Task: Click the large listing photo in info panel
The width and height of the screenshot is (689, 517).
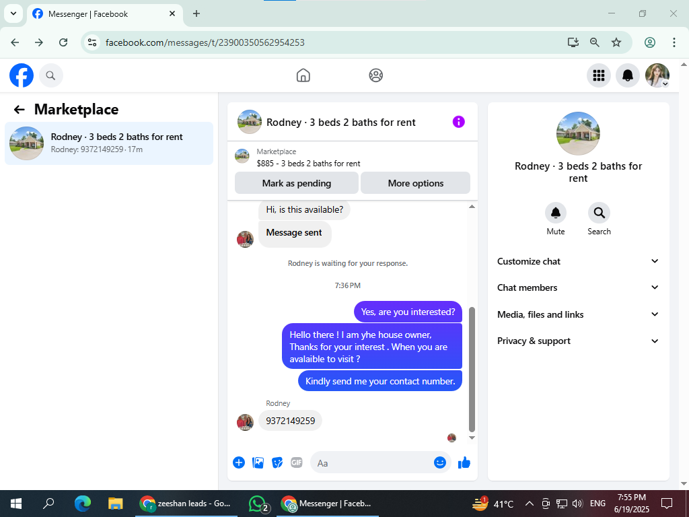Action: 578,133
